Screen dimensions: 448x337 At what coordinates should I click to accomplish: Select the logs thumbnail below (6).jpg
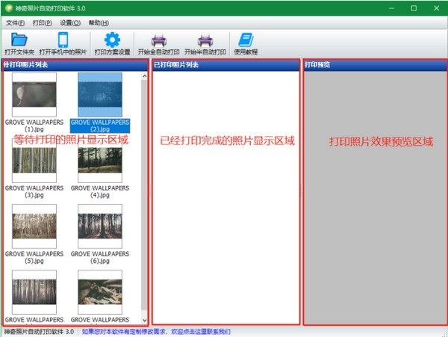[x=100, y=292]
